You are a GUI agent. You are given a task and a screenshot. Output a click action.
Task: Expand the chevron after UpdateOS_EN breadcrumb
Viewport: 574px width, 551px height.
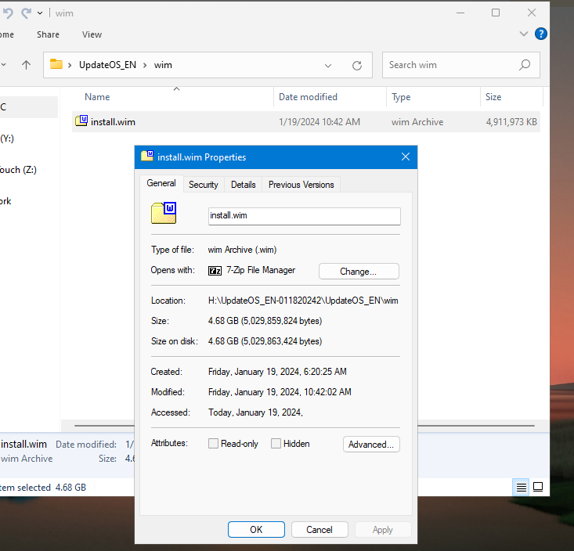click(145, 65)
